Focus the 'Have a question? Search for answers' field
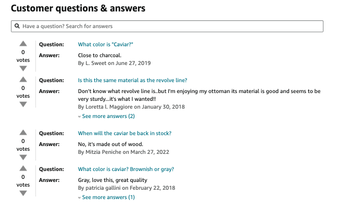 tap(167, 26)
